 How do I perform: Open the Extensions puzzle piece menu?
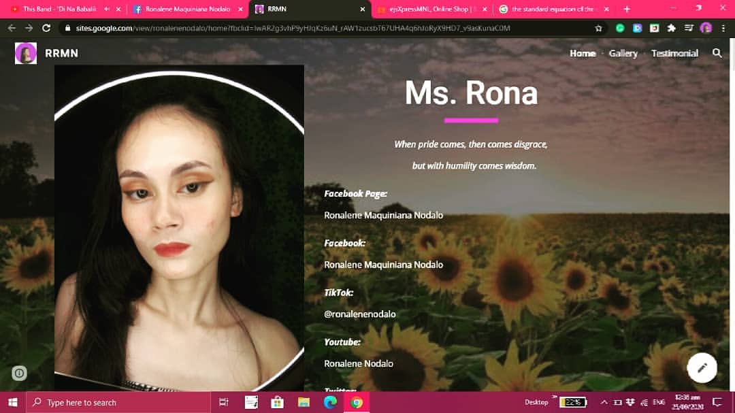pyautogui.click(x=672, y=28)
